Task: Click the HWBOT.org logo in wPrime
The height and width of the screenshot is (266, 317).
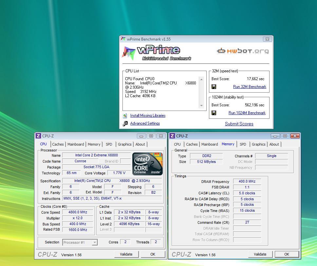Action: pyautogui.click(x=243, y=51)
